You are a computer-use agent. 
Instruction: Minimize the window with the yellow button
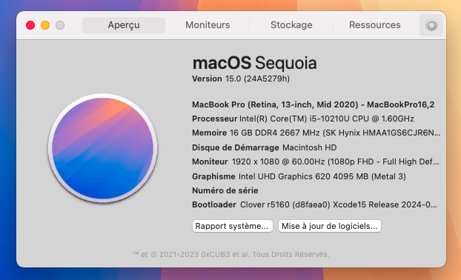tap(45, 25)
